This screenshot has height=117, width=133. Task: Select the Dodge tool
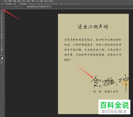pyautogui.click(x=2, y=38)
